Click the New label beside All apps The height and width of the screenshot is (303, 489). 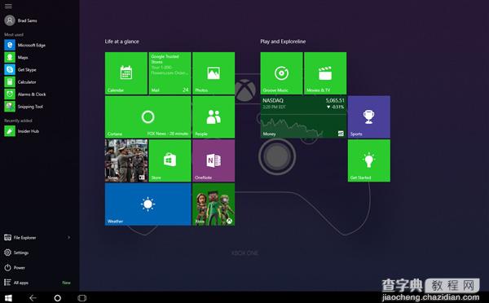pyautogui.click(x=67, y=283)
